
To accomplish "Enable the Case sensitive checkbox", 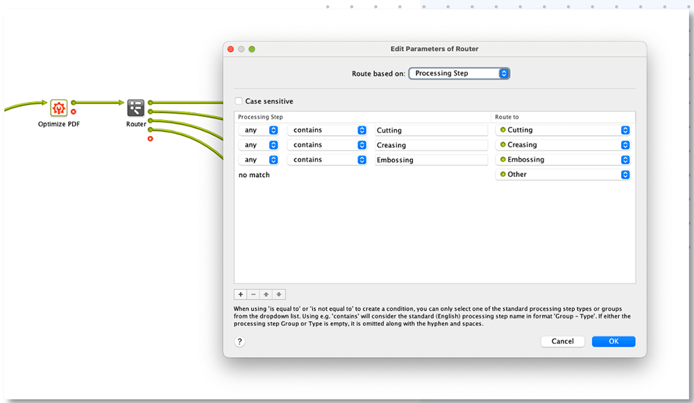I will click(239, 101).
